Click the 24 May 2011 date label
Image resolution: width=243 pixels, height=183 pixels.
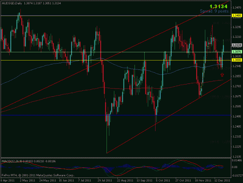47,181
